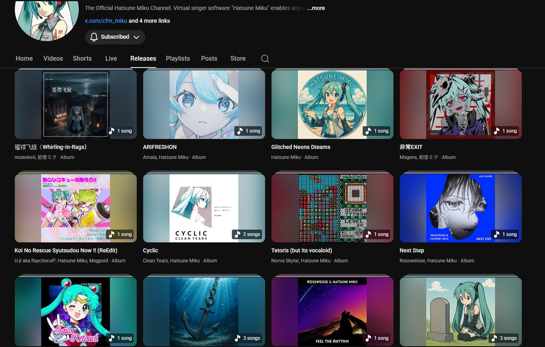Open the Sailor Retouch album thumbnail
The height and width of the screenshot is (347, 545).
pyautogui.click(x=76, y=312)
